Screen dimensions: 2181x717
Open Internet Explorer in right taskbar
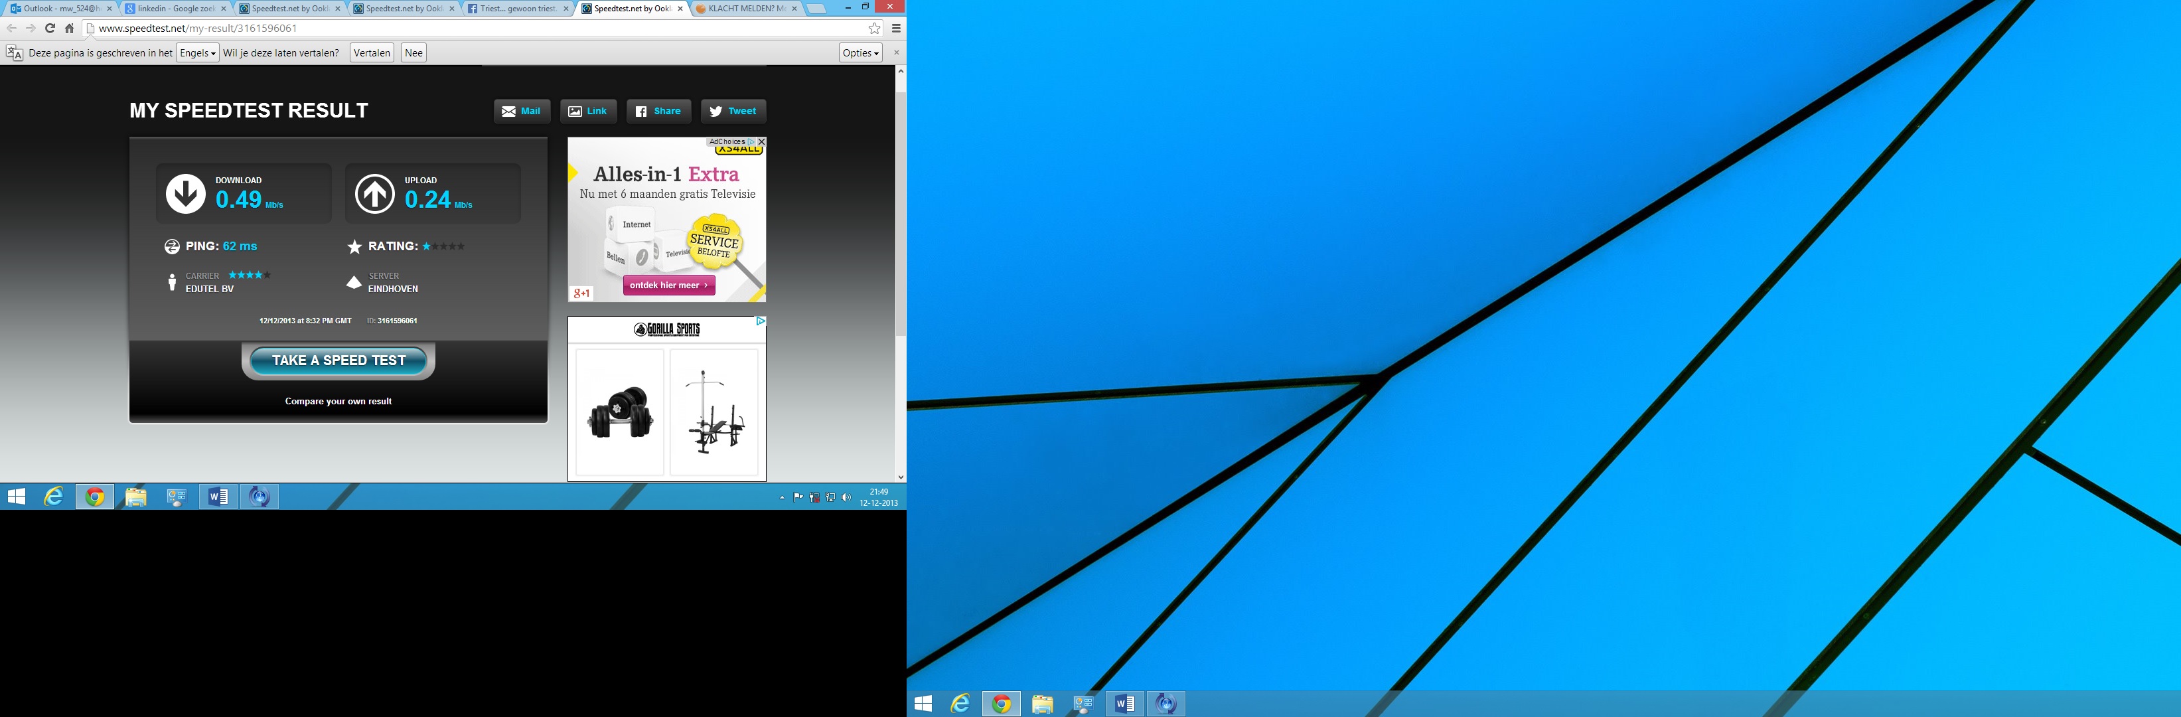960,704
